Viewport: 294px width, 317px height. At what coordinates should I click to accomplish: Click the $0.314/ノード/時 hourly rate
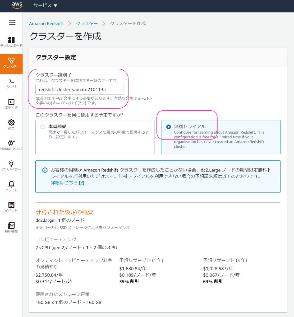pos(54,282)
